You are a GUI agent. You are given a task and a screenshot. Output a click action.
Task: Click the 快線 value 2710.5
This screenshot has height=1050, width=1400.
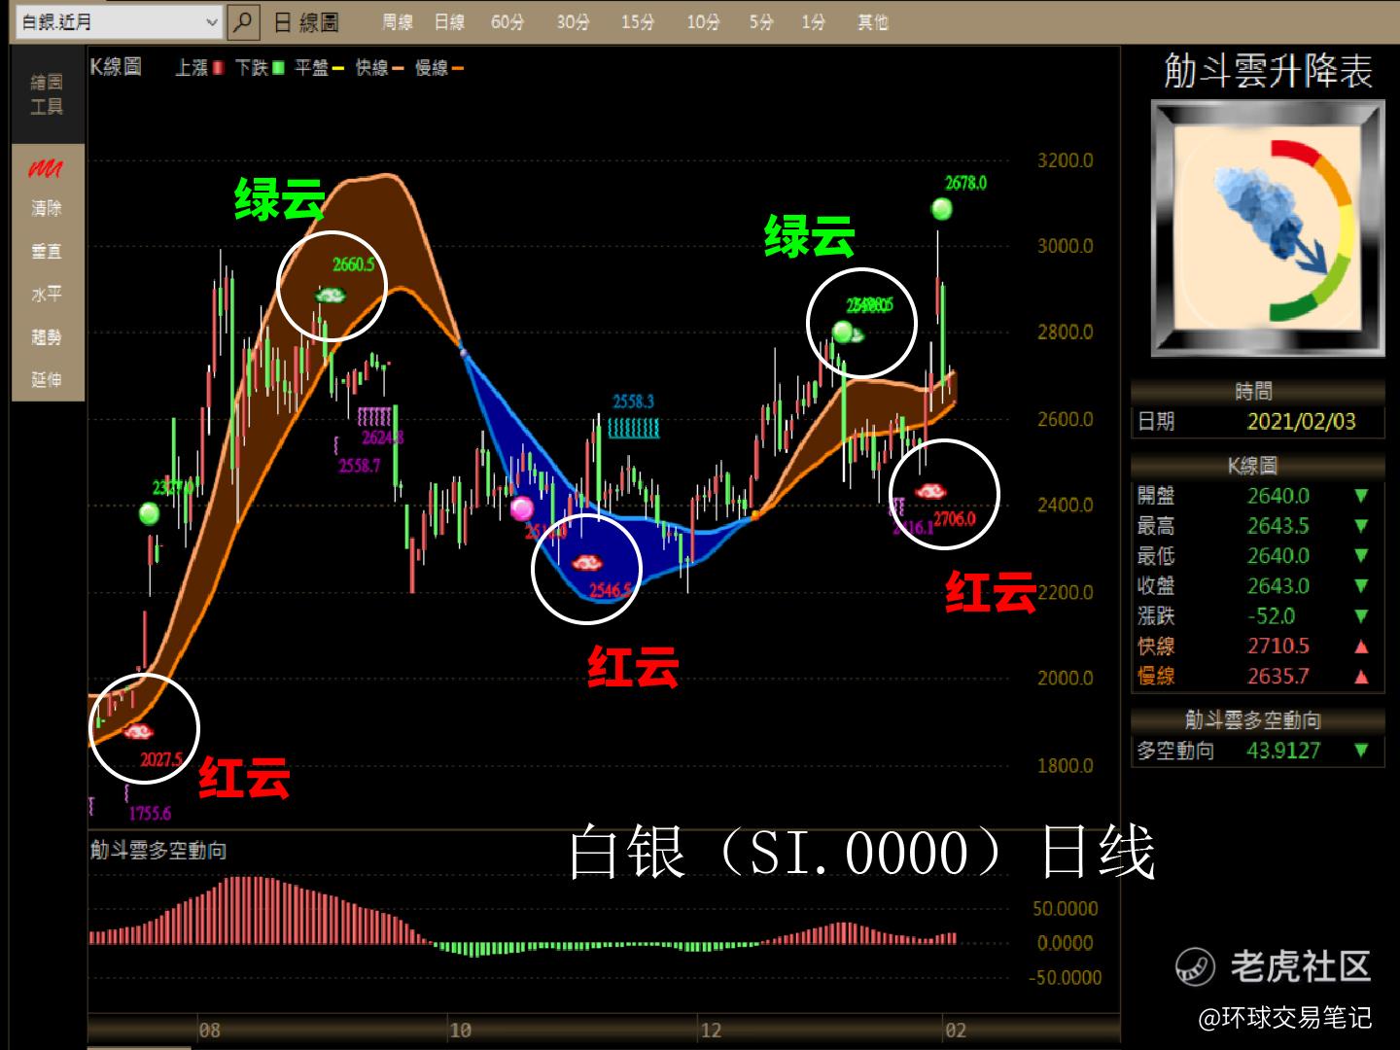[x=1278, y=647]
